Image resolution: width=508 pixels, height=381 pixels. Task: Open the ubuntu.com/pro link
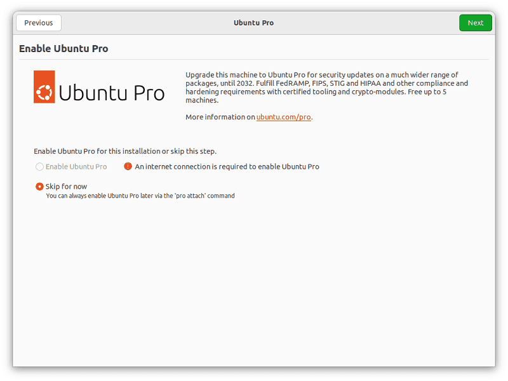pos(283,117)
